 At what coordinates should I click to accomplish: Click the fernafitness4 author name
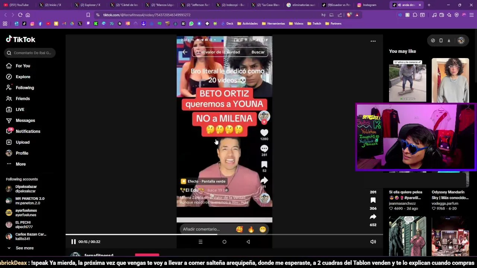(x=99, y=255)
